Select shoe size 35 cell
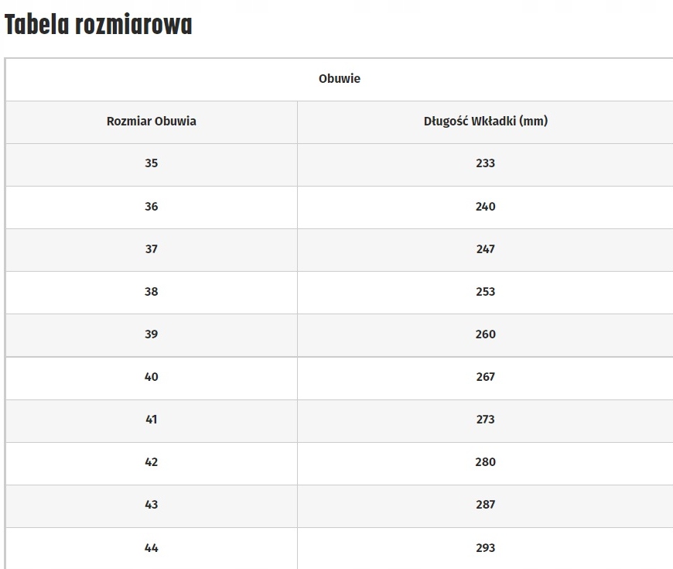This screenshot has width=673, height=569. [x=152, y=164]
